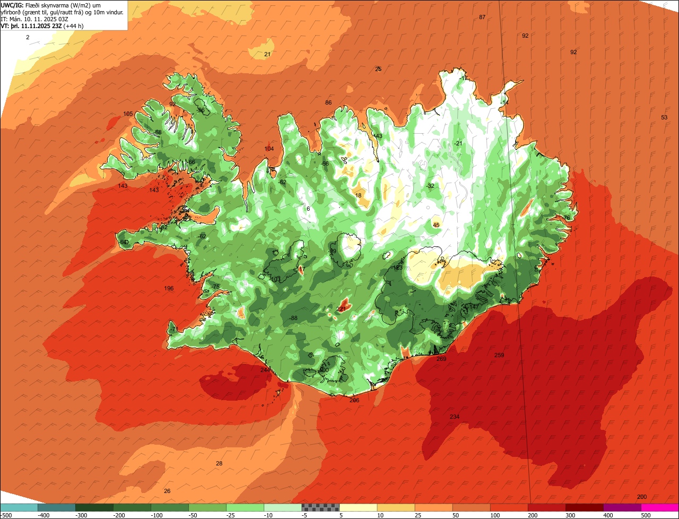The image size is (679, 519).
Task: Select the dark teal -400 to -300 swatch
Action: (x=57, y=507)
